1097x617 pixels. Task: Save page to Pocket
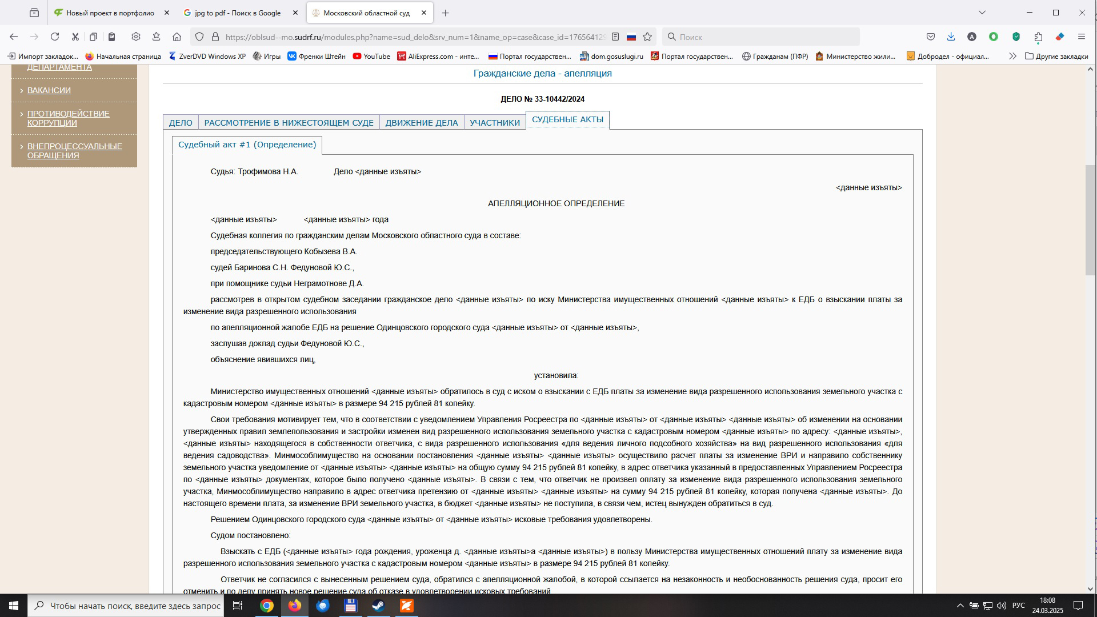[x=930, y=37]
